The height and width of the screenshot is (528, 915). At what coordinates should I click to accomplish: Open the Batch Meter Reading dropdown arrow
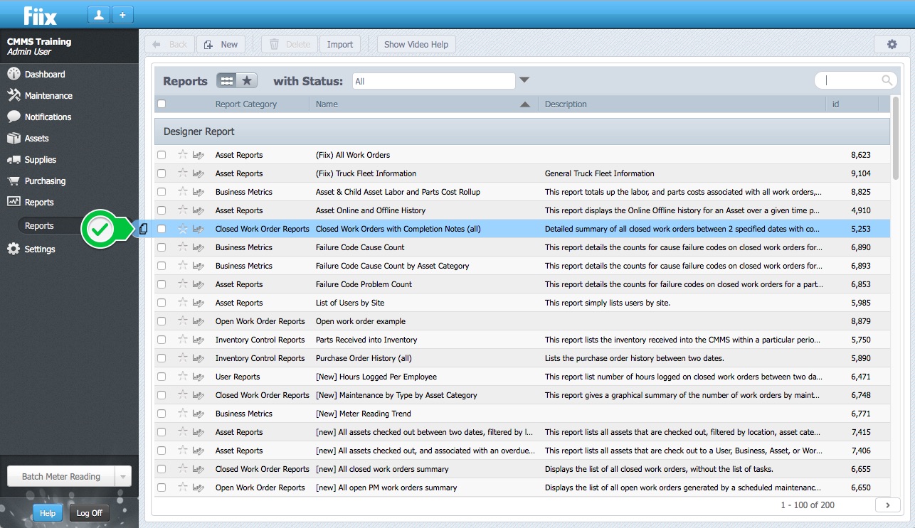(x=123, y=476)
